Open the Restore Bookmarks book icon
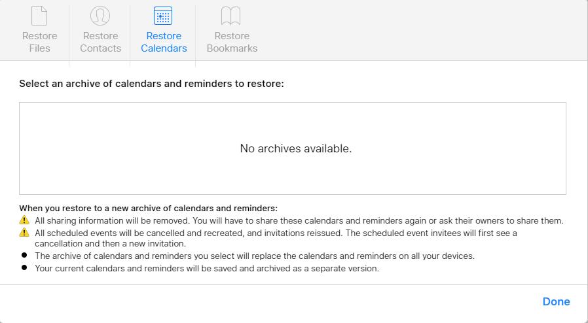588x323 pixels. pos(230,16)
